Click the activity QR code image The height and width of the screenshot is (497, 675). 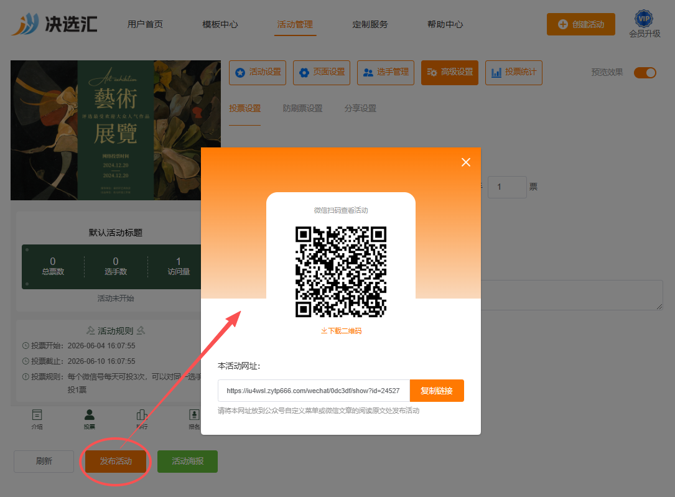pos(340,272)
